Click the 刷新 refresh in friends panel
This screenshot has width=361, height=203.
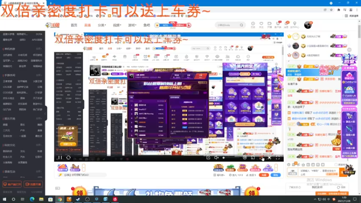(342, 187)
